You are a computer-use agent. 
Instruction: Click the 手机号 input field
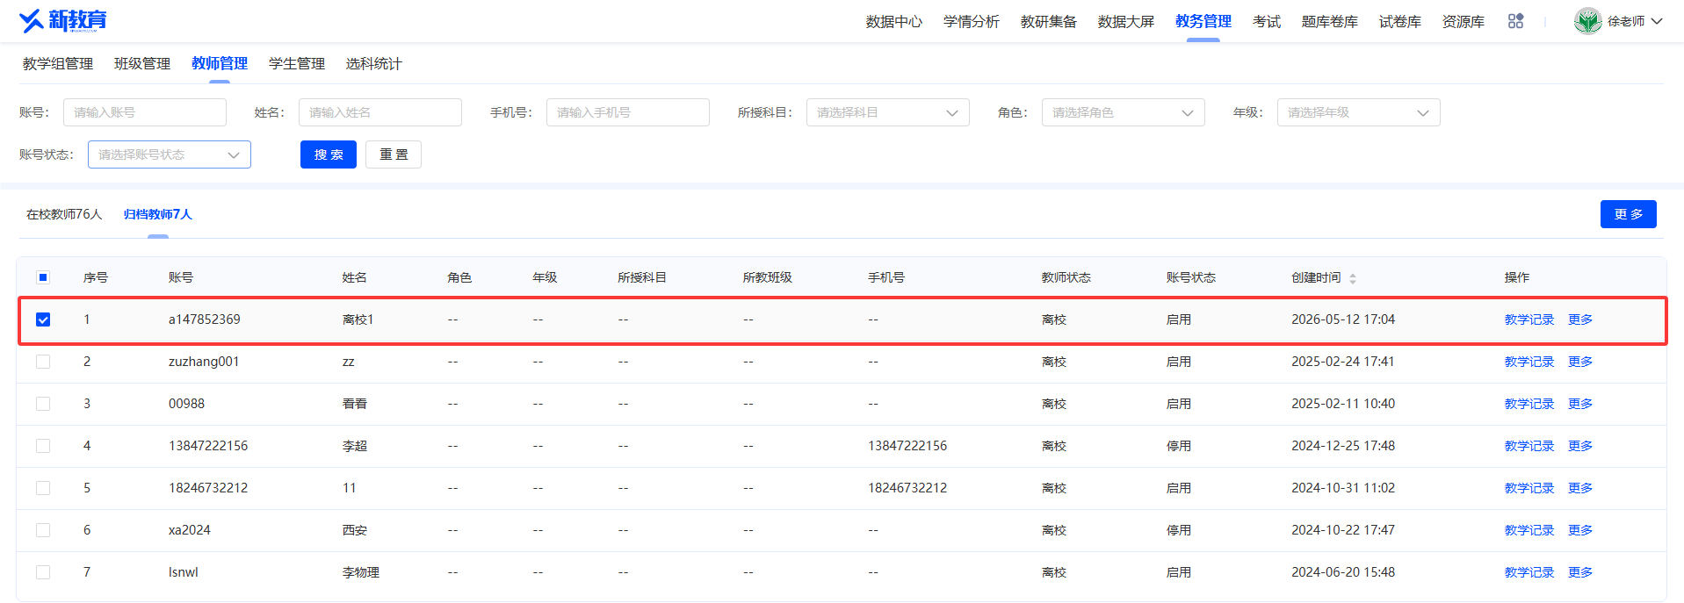(x=627, y=112)
